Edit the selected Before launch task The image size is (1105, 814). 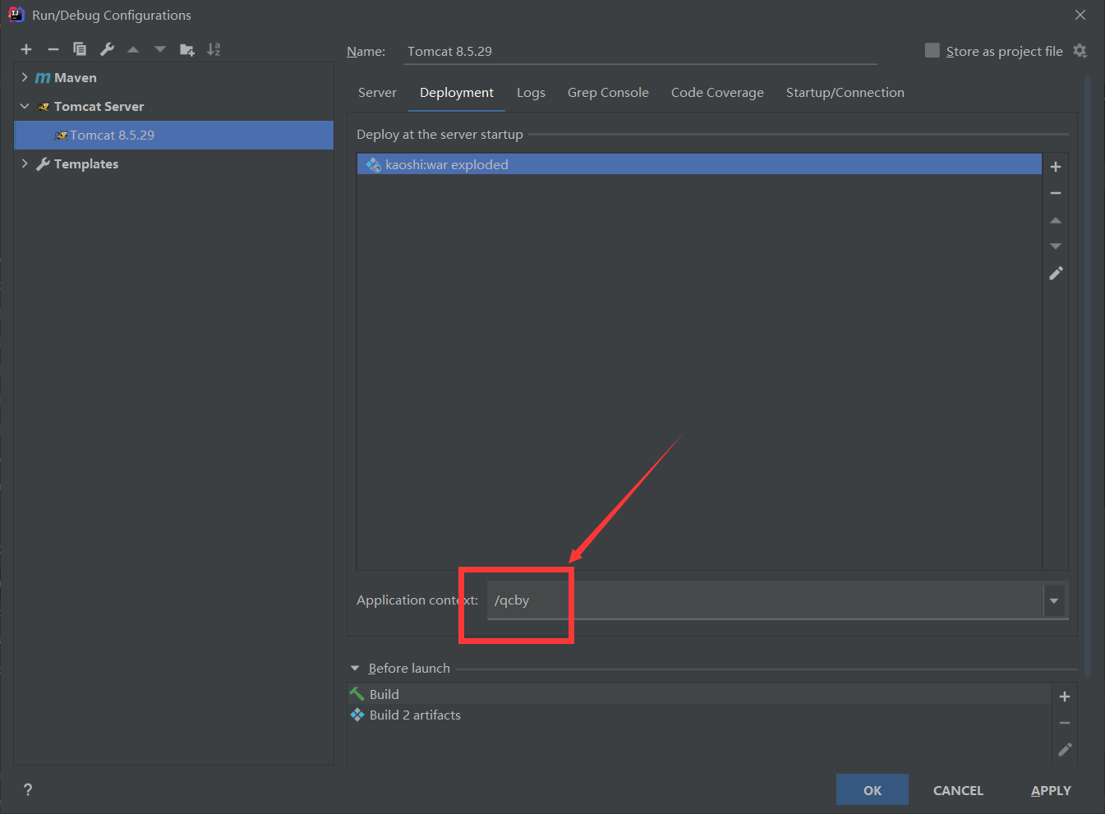coord(1065,749)
